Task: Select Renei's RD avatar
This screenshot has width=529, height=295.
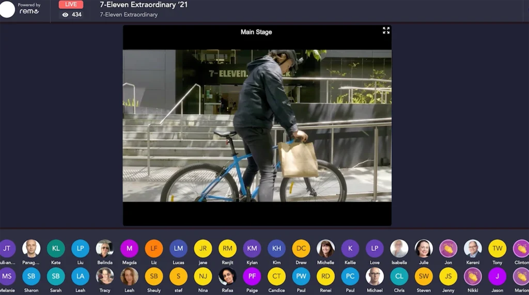Action: coord(325,276)
